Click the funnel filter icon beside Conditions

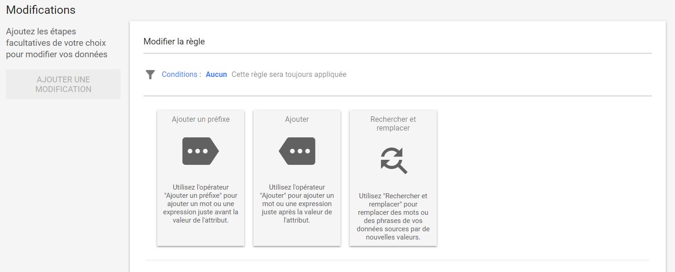pos(150,75)
